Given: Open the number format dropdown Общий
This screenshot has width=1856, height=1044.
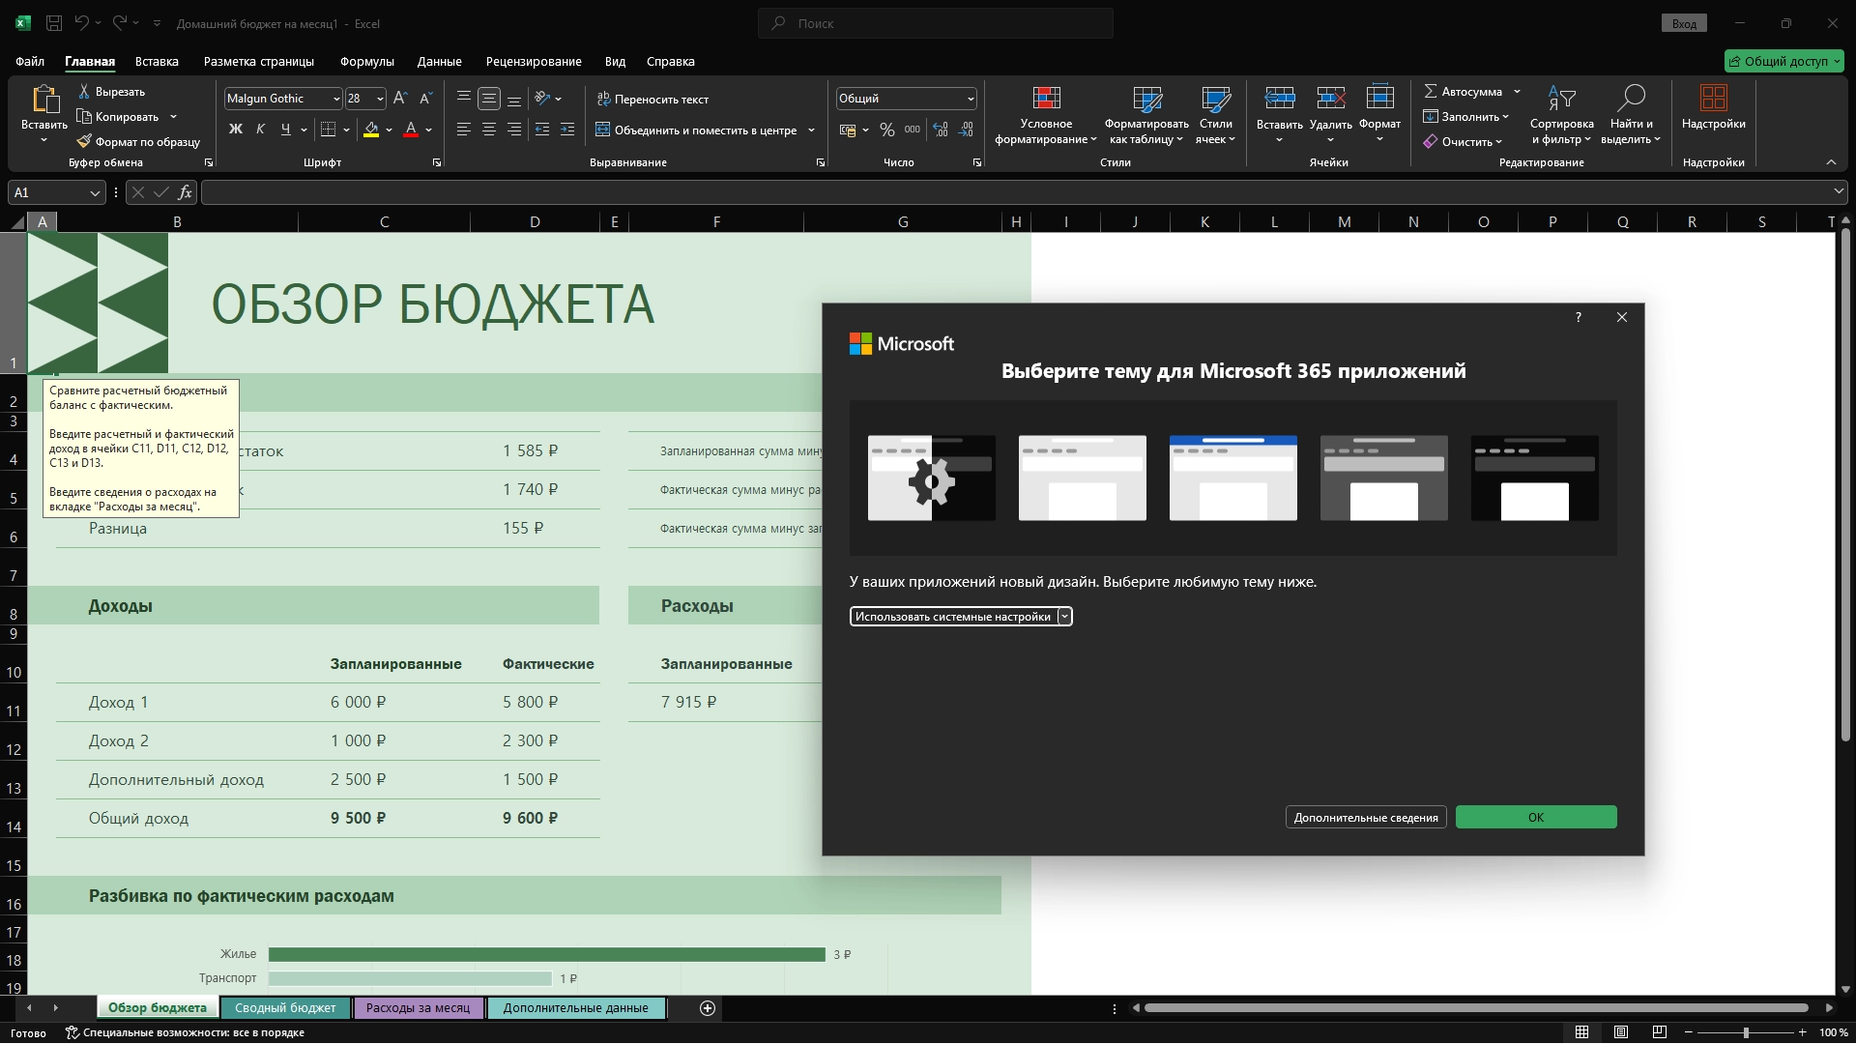Looking at the screenshot, I should (970, 99).
